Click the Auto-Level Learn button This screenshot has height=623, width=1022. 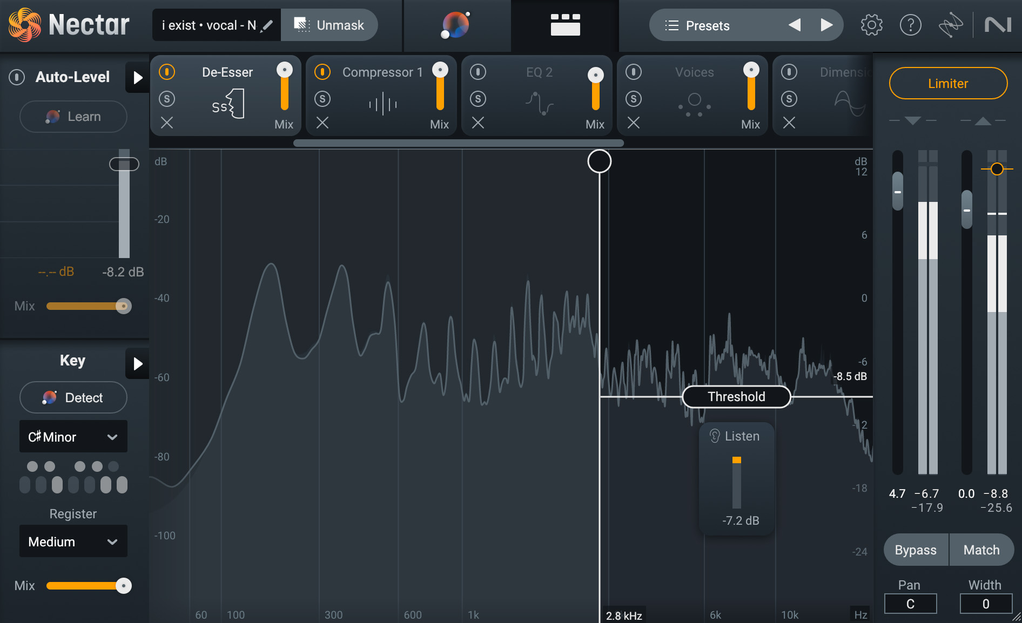pos(73,117)
